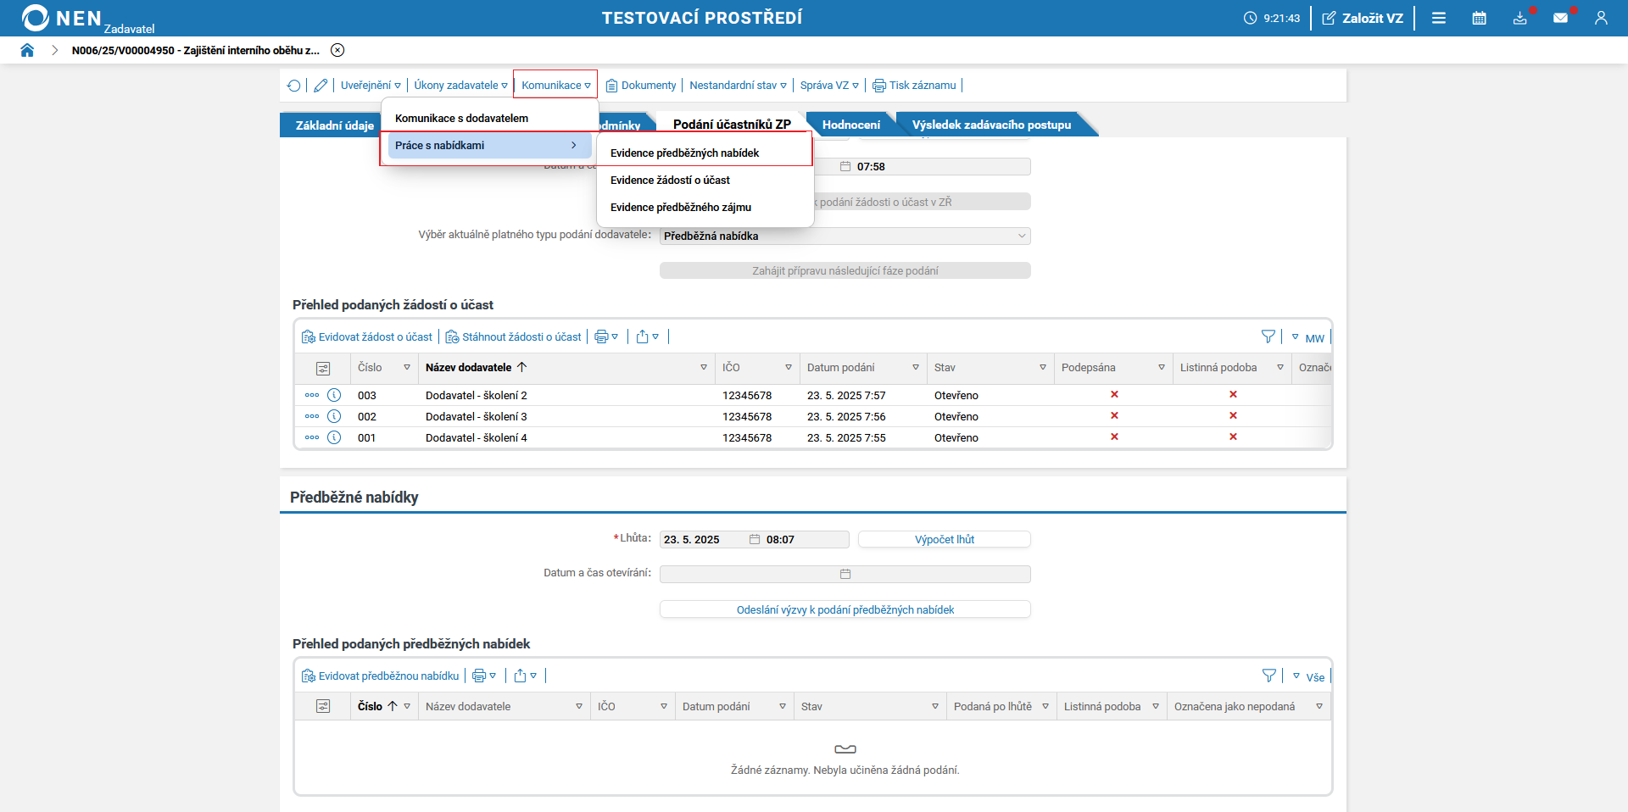1628x812 pixels.
Task: Click the refresh icon in toolbar
Action: tap(293, 86)
